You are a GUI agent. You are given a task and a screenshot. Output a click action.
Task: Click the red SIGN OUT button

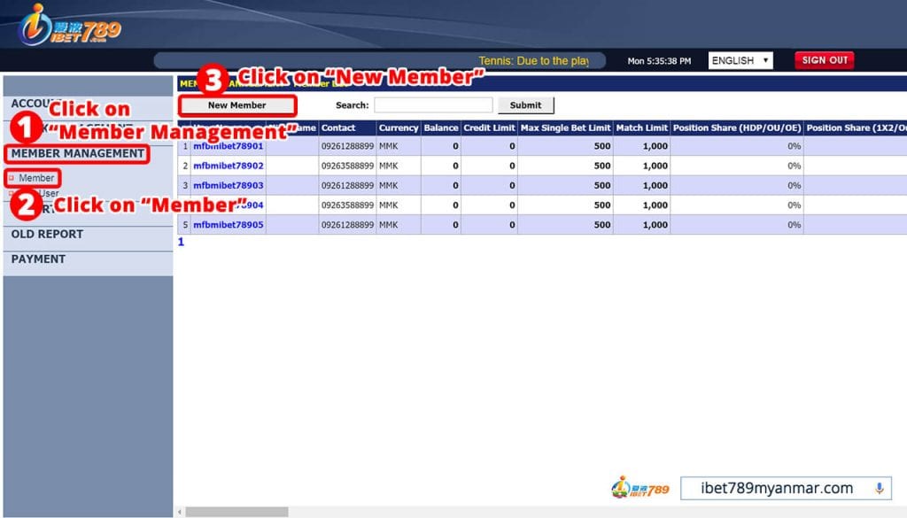click(824, 60)
